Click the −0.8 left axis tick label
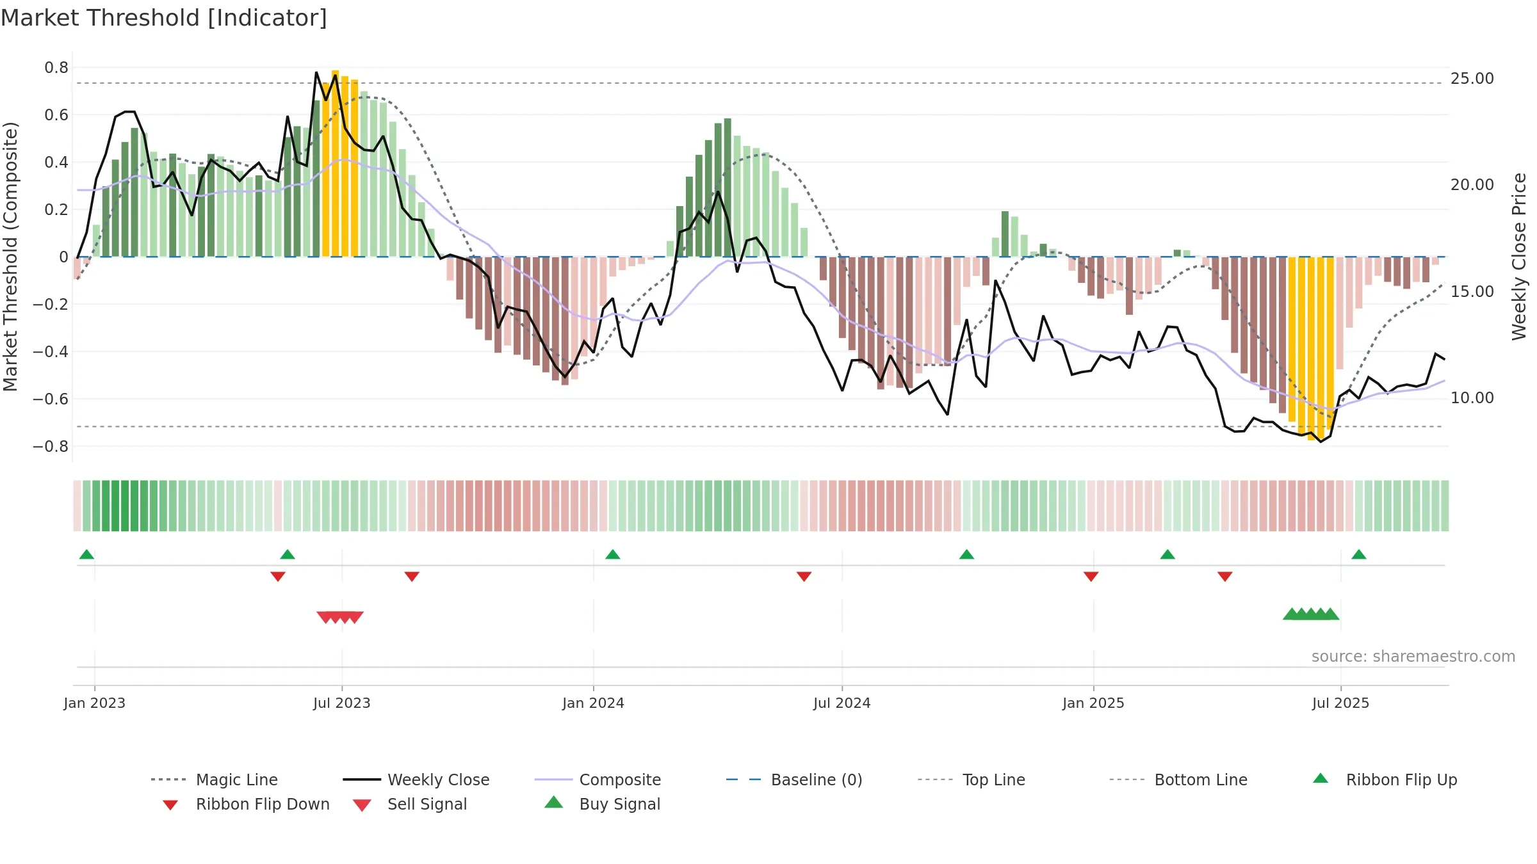The height and width of the screenshot is (864, 1537). (x=51, y=446)
